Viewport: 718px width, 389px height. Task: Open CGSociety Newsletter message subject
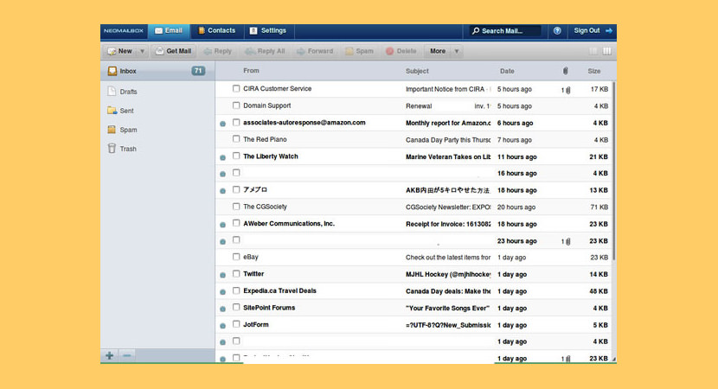[x=448, y=207]
